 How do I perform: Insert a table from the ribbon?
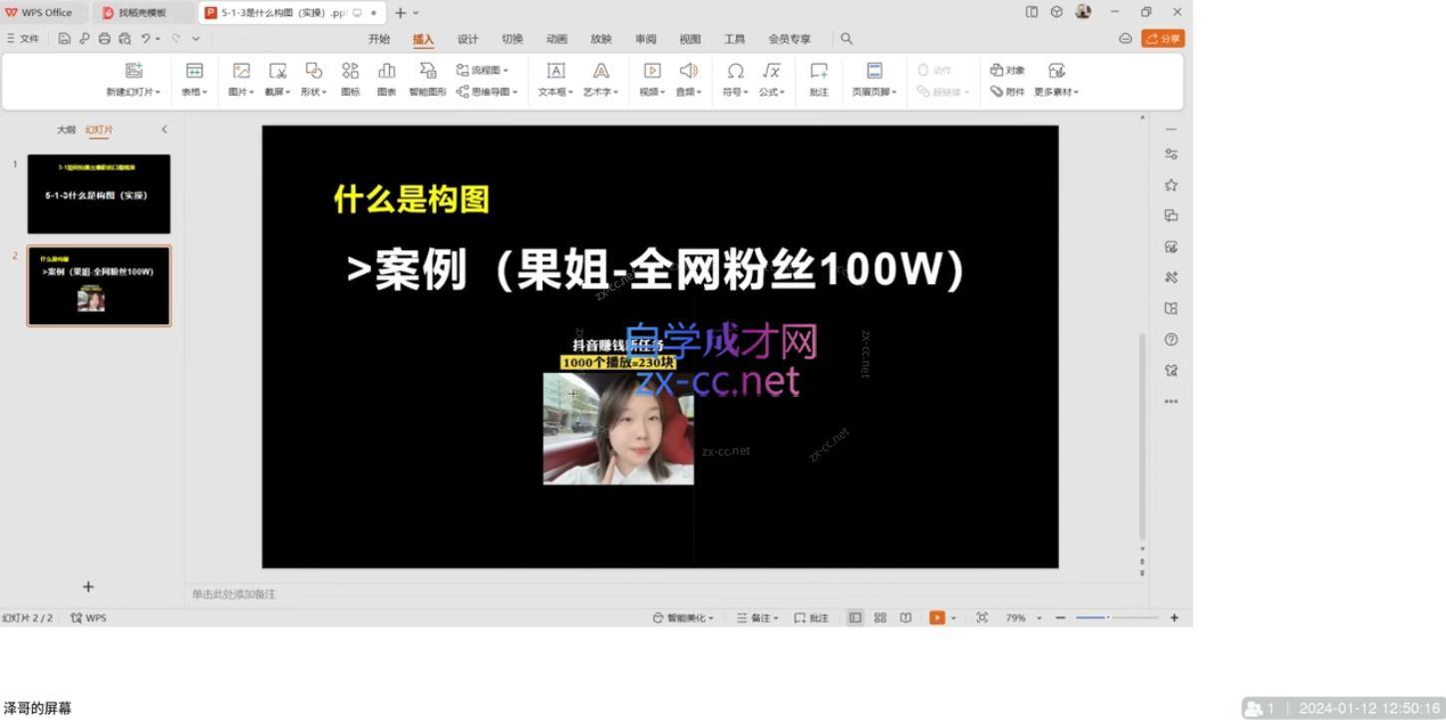click(x=193, y=80)
